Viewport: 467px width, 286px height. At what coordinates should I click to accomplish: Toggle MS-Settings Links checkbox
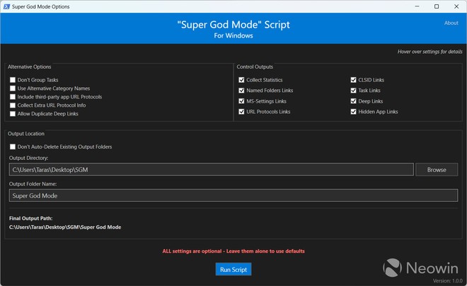point(241,101)
